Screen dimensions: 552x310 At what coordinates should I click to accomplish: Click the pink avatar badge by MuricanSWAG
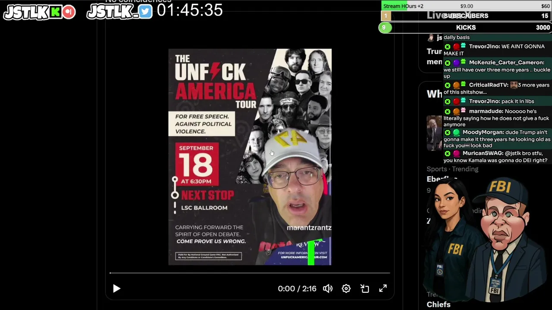456,153
